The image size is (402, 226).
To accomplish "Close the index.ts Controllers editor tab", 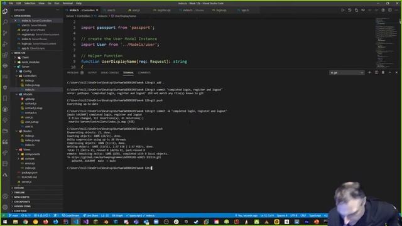I will coord(97,10).
